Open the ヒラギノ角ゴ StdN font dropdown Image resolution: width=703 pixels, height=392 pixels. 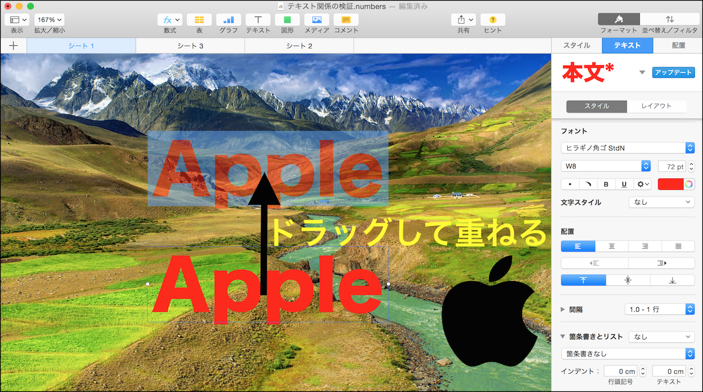[x=627, y=148]
